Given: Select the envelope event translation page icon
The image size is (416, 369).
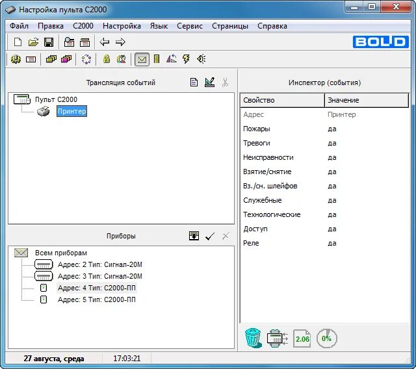Looking at the screenshot, I should 142,59.
